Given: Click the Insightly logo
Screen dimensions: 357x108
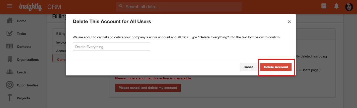Looking at the screenshot, I should pyautogui.click(x=31, y=7).
